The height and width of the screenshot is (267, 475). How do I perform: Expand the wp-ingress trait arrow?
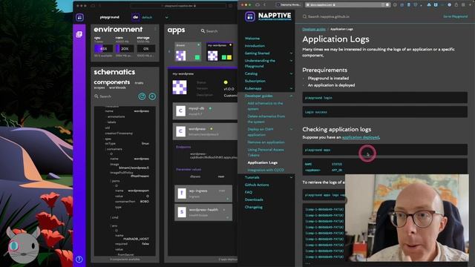point(228,199)
